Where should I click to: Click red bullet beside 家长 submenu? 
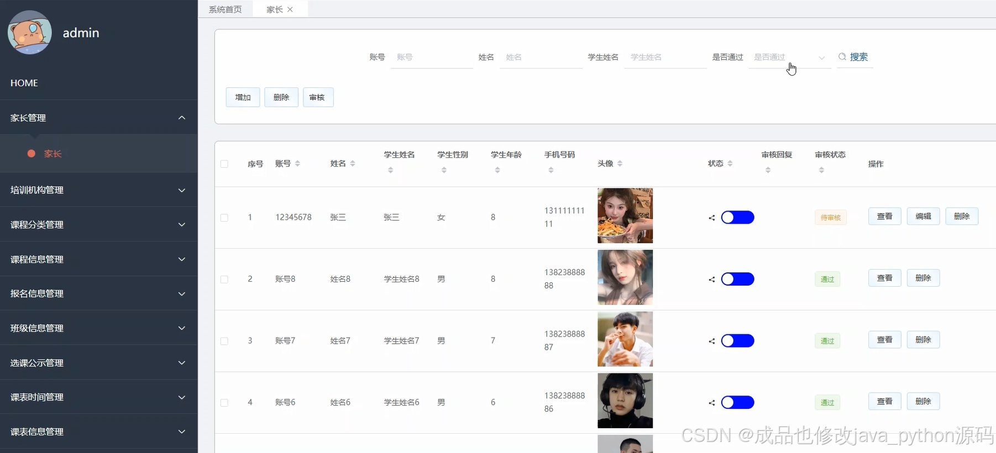(32, 154)
